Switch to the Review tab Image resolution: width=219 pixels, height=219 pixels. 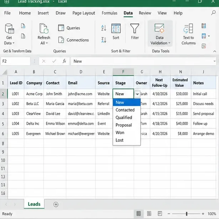[x=145, y=13]
